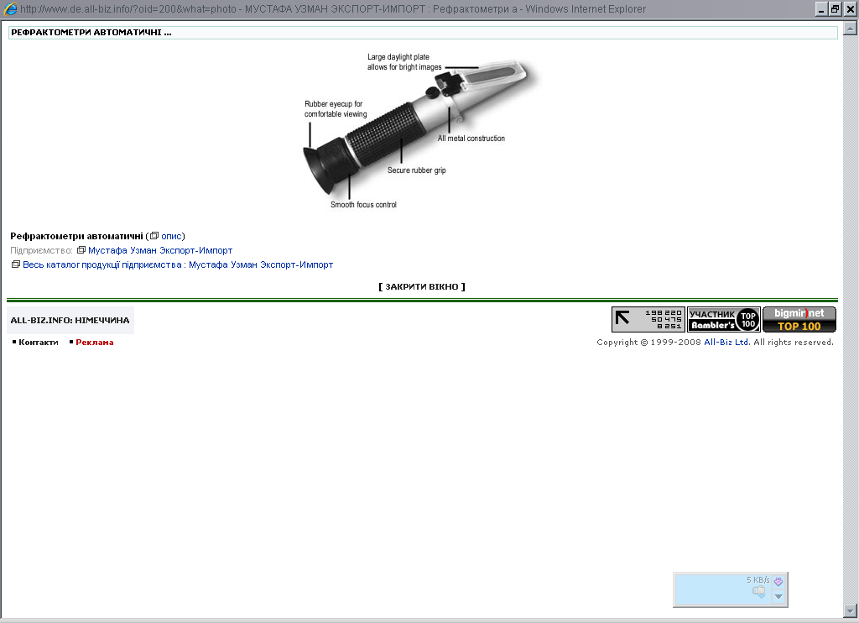
Task: Click the scrollbar down arrow
Action: click(x=851, y=610)
